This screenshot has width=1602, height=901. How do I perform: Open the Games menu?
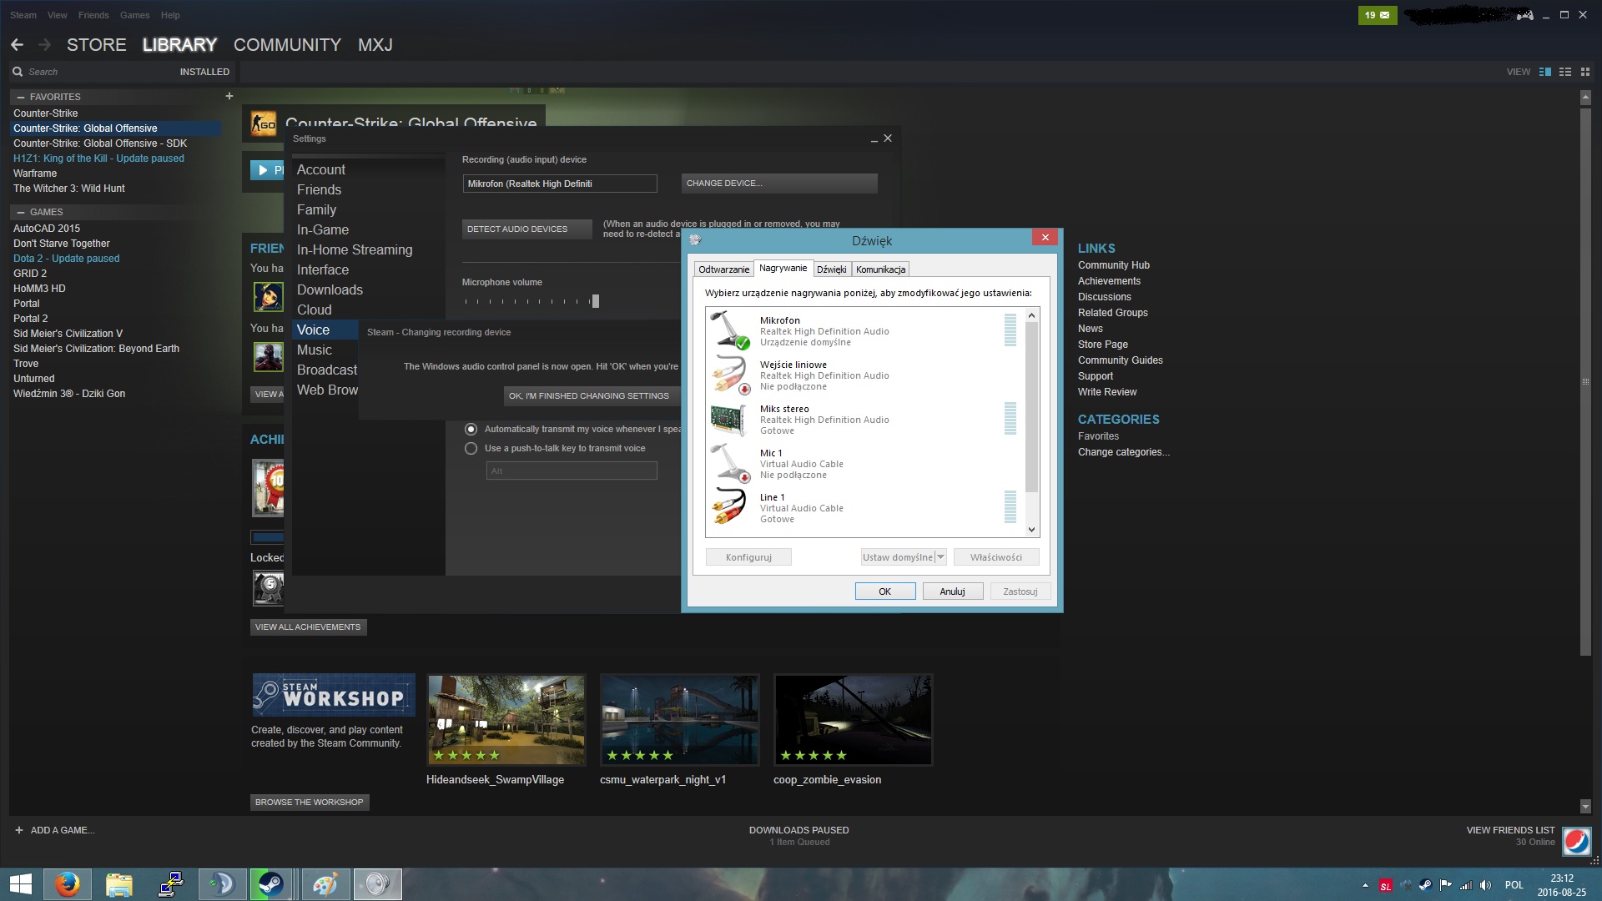pyautogui.click(x=134, y=15)
